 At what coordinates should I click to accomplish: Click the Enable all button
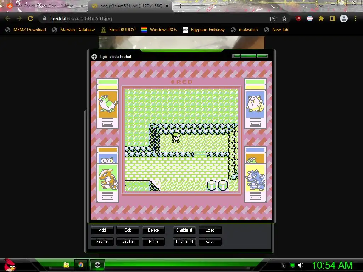click(184, 230)
